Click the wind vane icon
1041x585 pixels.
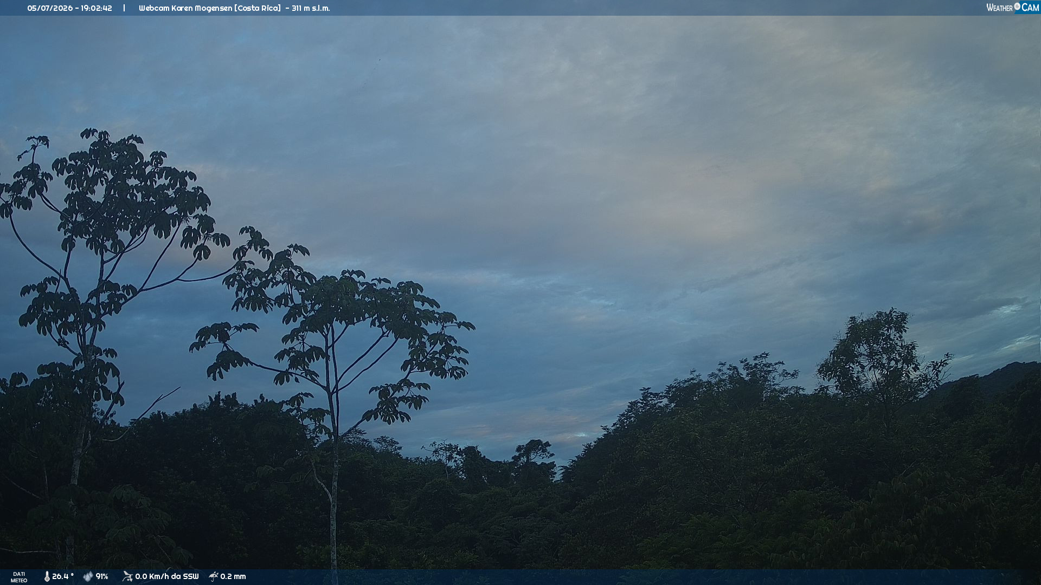pos(127,576)
